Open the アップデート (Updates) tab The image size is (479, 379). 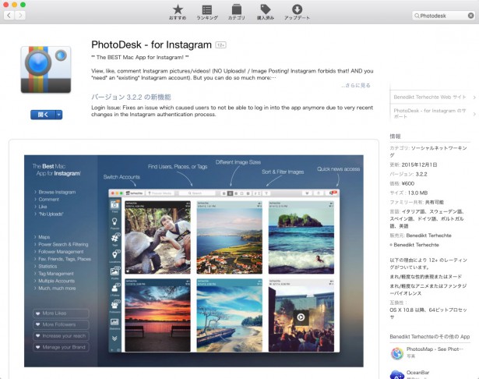click(x=297, y=12)
